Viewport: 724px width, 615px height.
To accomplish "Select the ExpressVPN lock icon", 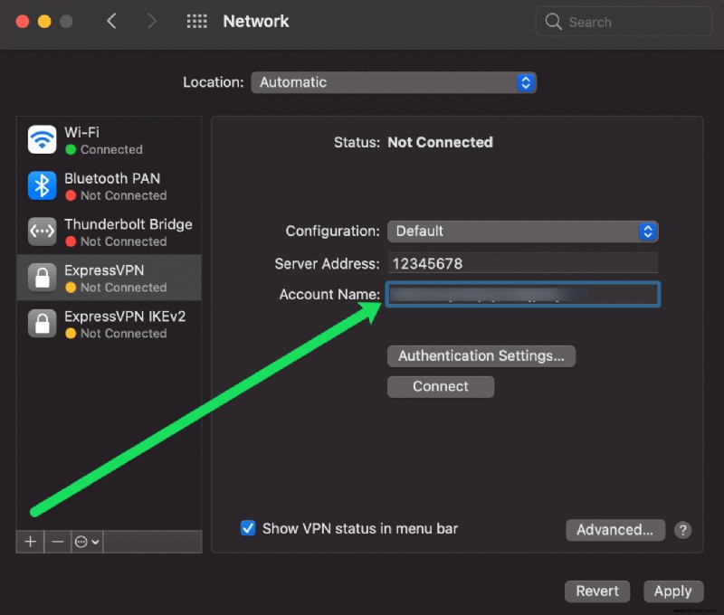I will (42, 278).
